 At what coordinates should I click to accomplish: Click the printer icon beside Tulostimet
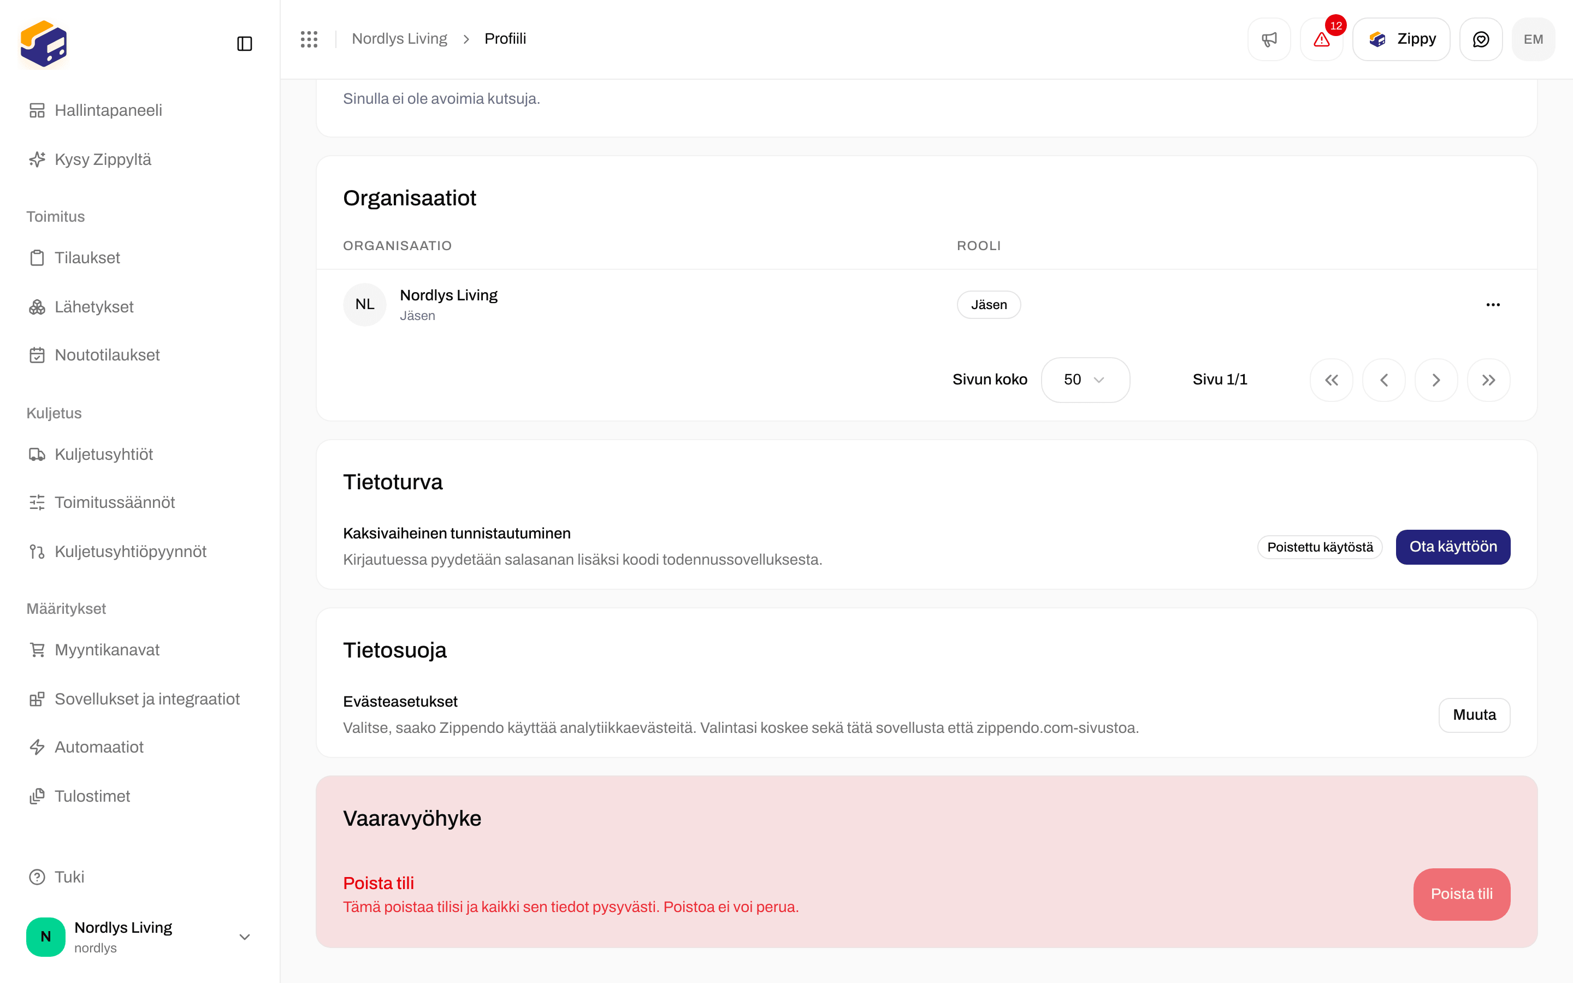tap(37, 796)
